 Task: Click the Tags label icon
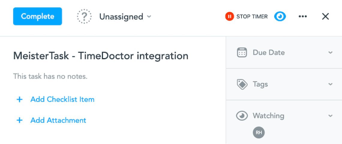pos(242,84)
